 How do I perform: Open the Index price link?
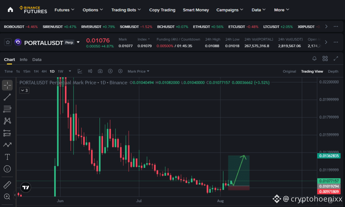pos(143,39)
